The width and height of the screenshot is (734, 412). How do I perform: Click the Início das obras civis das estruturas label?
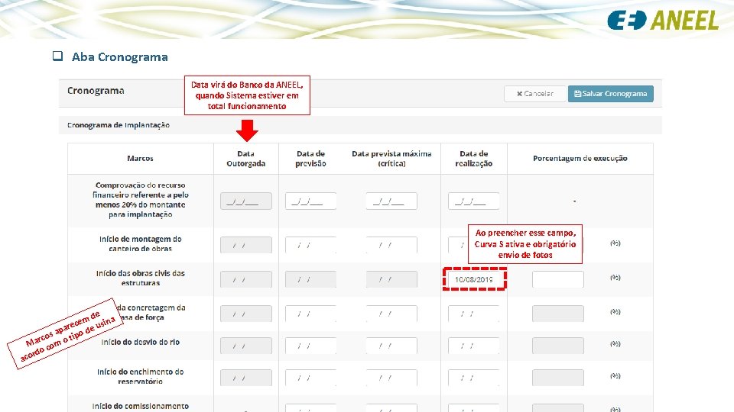click(x=141, y=278)
